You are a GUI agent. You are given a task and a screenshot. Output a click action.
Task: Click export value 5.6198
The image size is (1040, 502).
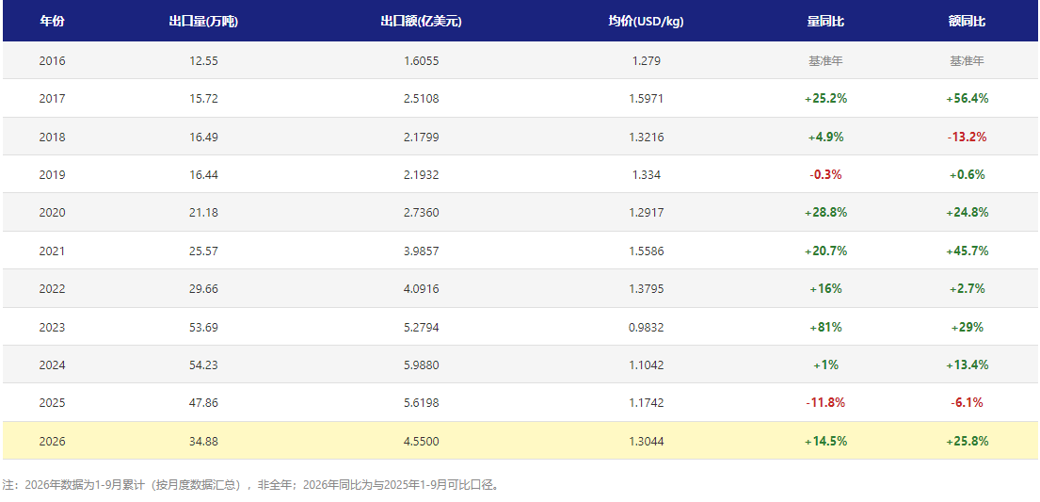tap(421, 402)
